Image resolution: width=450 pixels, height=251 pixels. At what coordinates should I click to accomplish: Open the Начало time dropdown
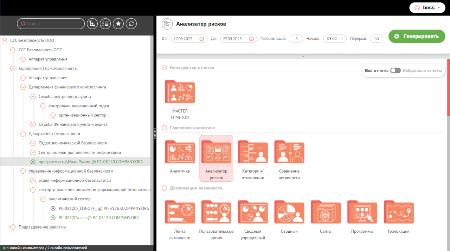pos(335,39)
